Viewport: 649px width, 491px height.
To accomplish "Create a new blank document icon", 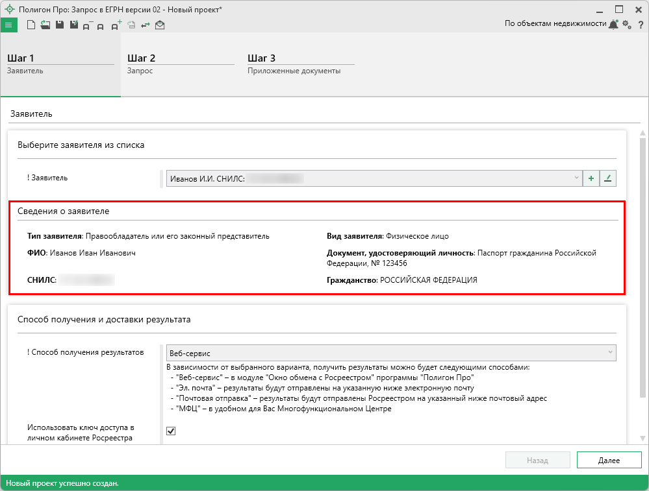I will [31, 25].
